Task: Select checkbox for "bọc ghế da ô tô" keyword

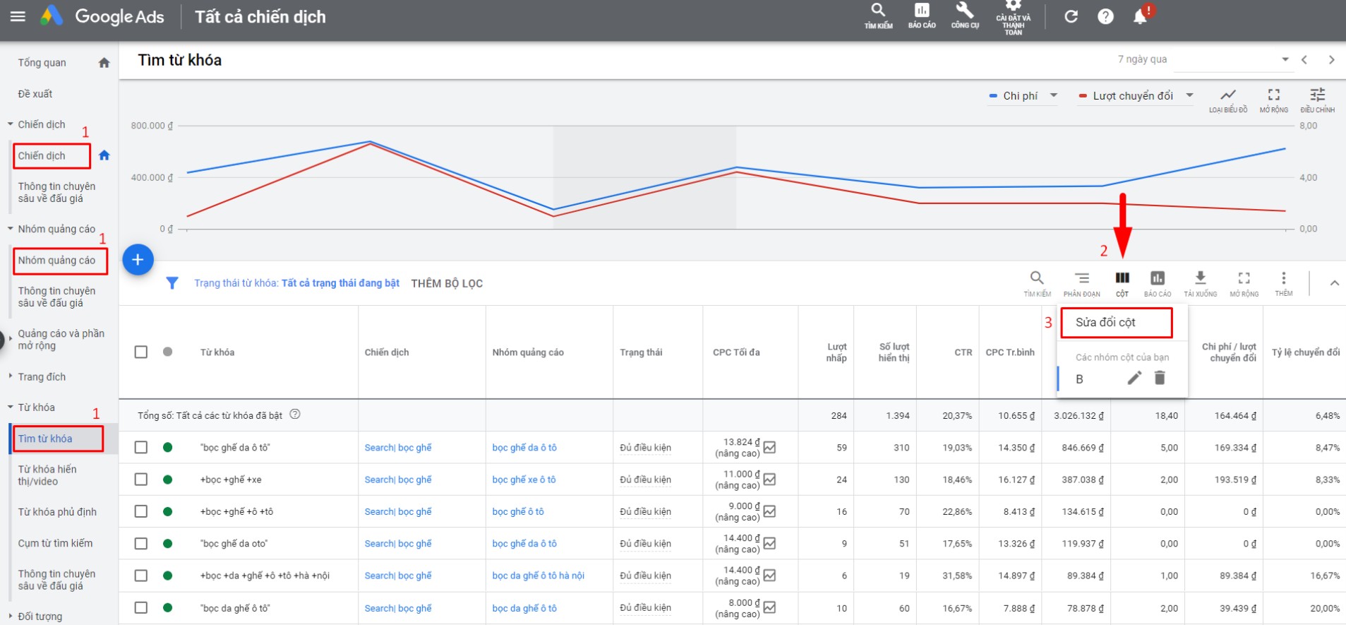Action: click(x=141, y=447)
